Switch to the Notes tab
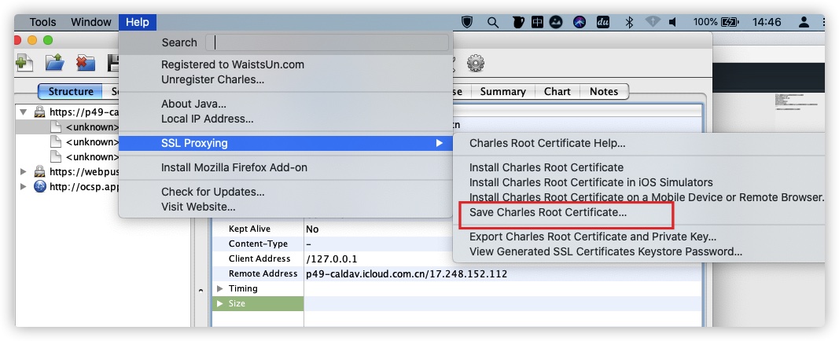Image resolution: width=839 pixels, height=341 pixels. point(604,91)
